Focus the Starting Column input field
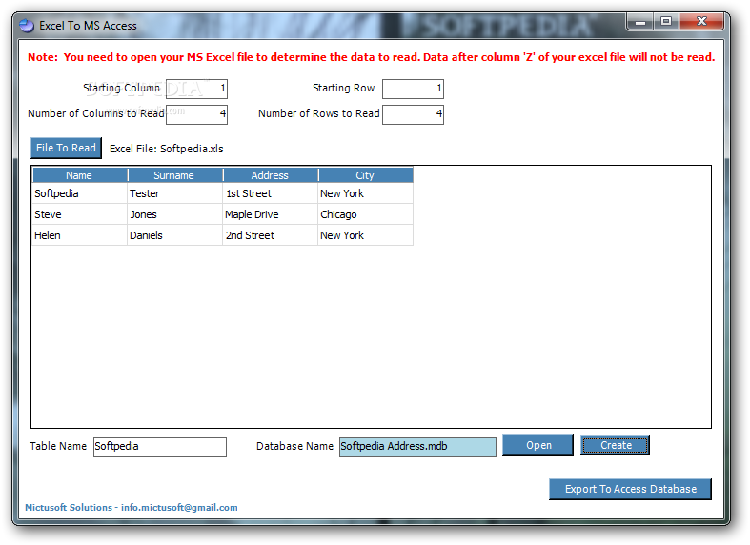This screenshot has height=545, width=750. 196,89
